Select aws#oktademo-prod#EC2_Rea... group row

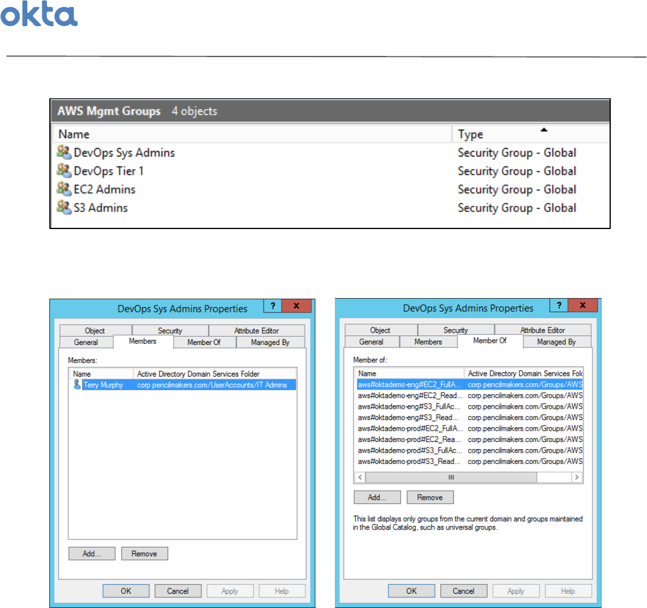(x=469, y=440)
